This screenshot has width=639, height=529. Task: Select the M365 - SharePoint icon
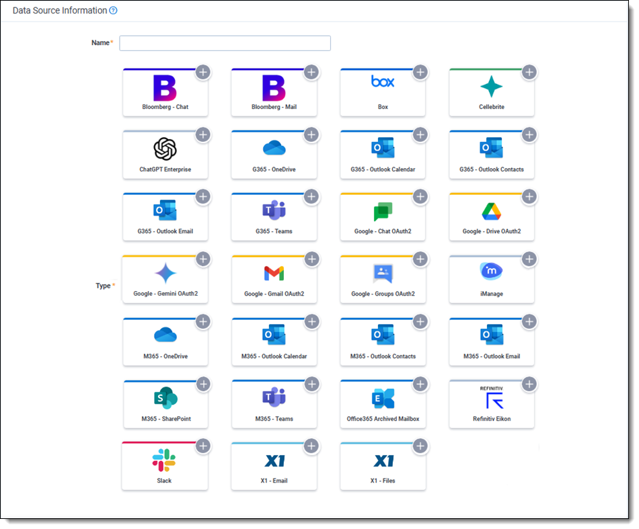(x=165, y=398)
